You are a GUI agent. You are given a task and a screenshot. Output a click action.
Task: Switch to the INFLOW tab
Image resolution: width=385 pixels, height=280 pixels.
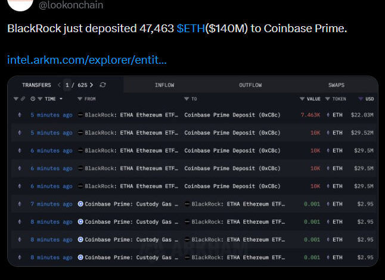tap(164, 85)
